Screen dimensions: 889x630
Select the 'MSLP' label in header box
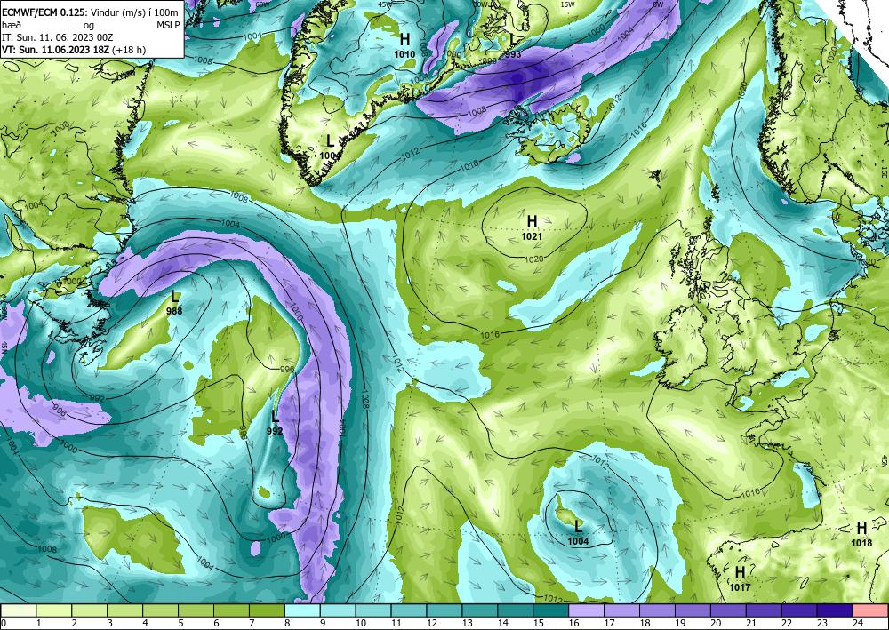tap(168, 26)
